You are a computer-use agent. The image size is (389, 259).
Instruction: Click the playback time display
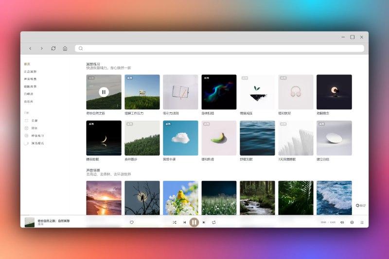[x=328, y=223]
